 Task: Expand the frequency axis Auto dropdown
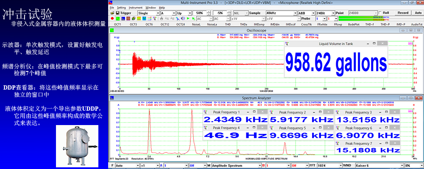138,165
